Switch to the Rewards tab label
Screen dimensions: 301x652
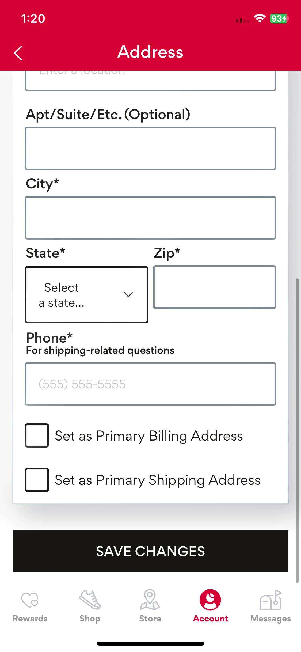point(30,619)
